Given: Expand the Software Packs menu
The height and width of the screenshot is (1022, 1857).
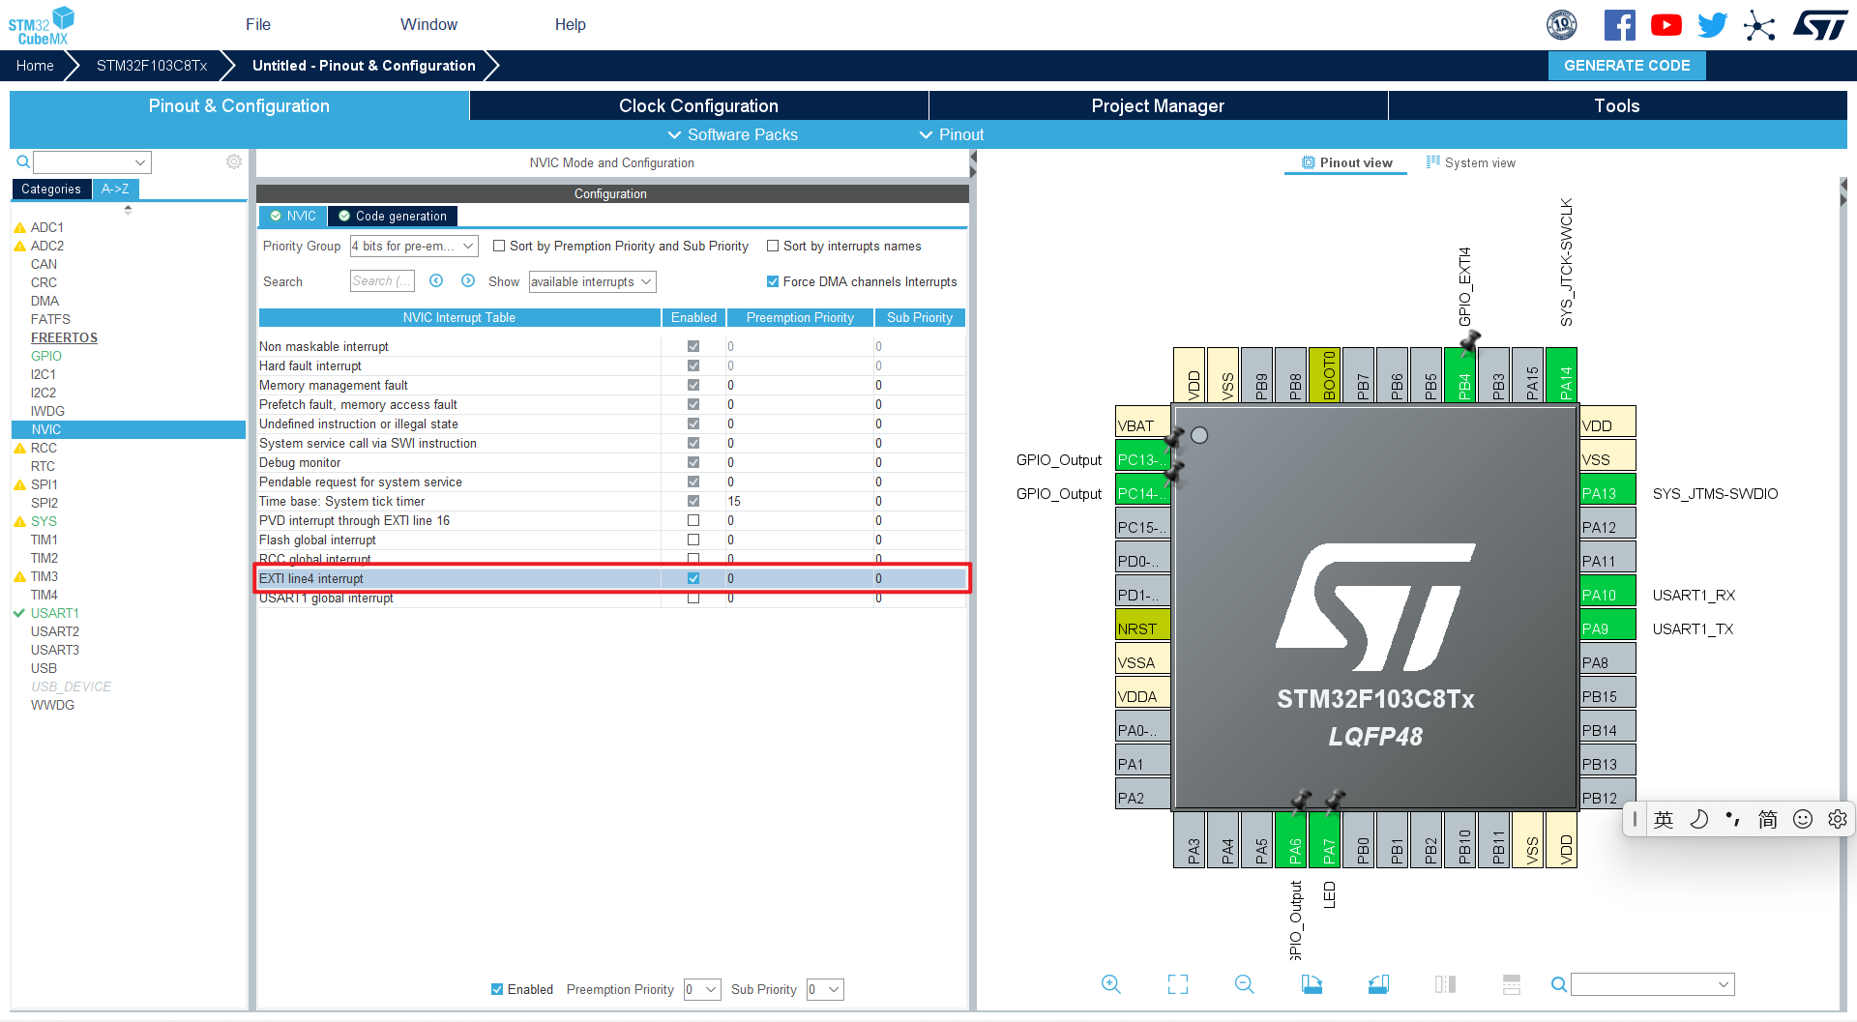Looking at the screenshot, I should pyautogui.click(x=733, y=134).
